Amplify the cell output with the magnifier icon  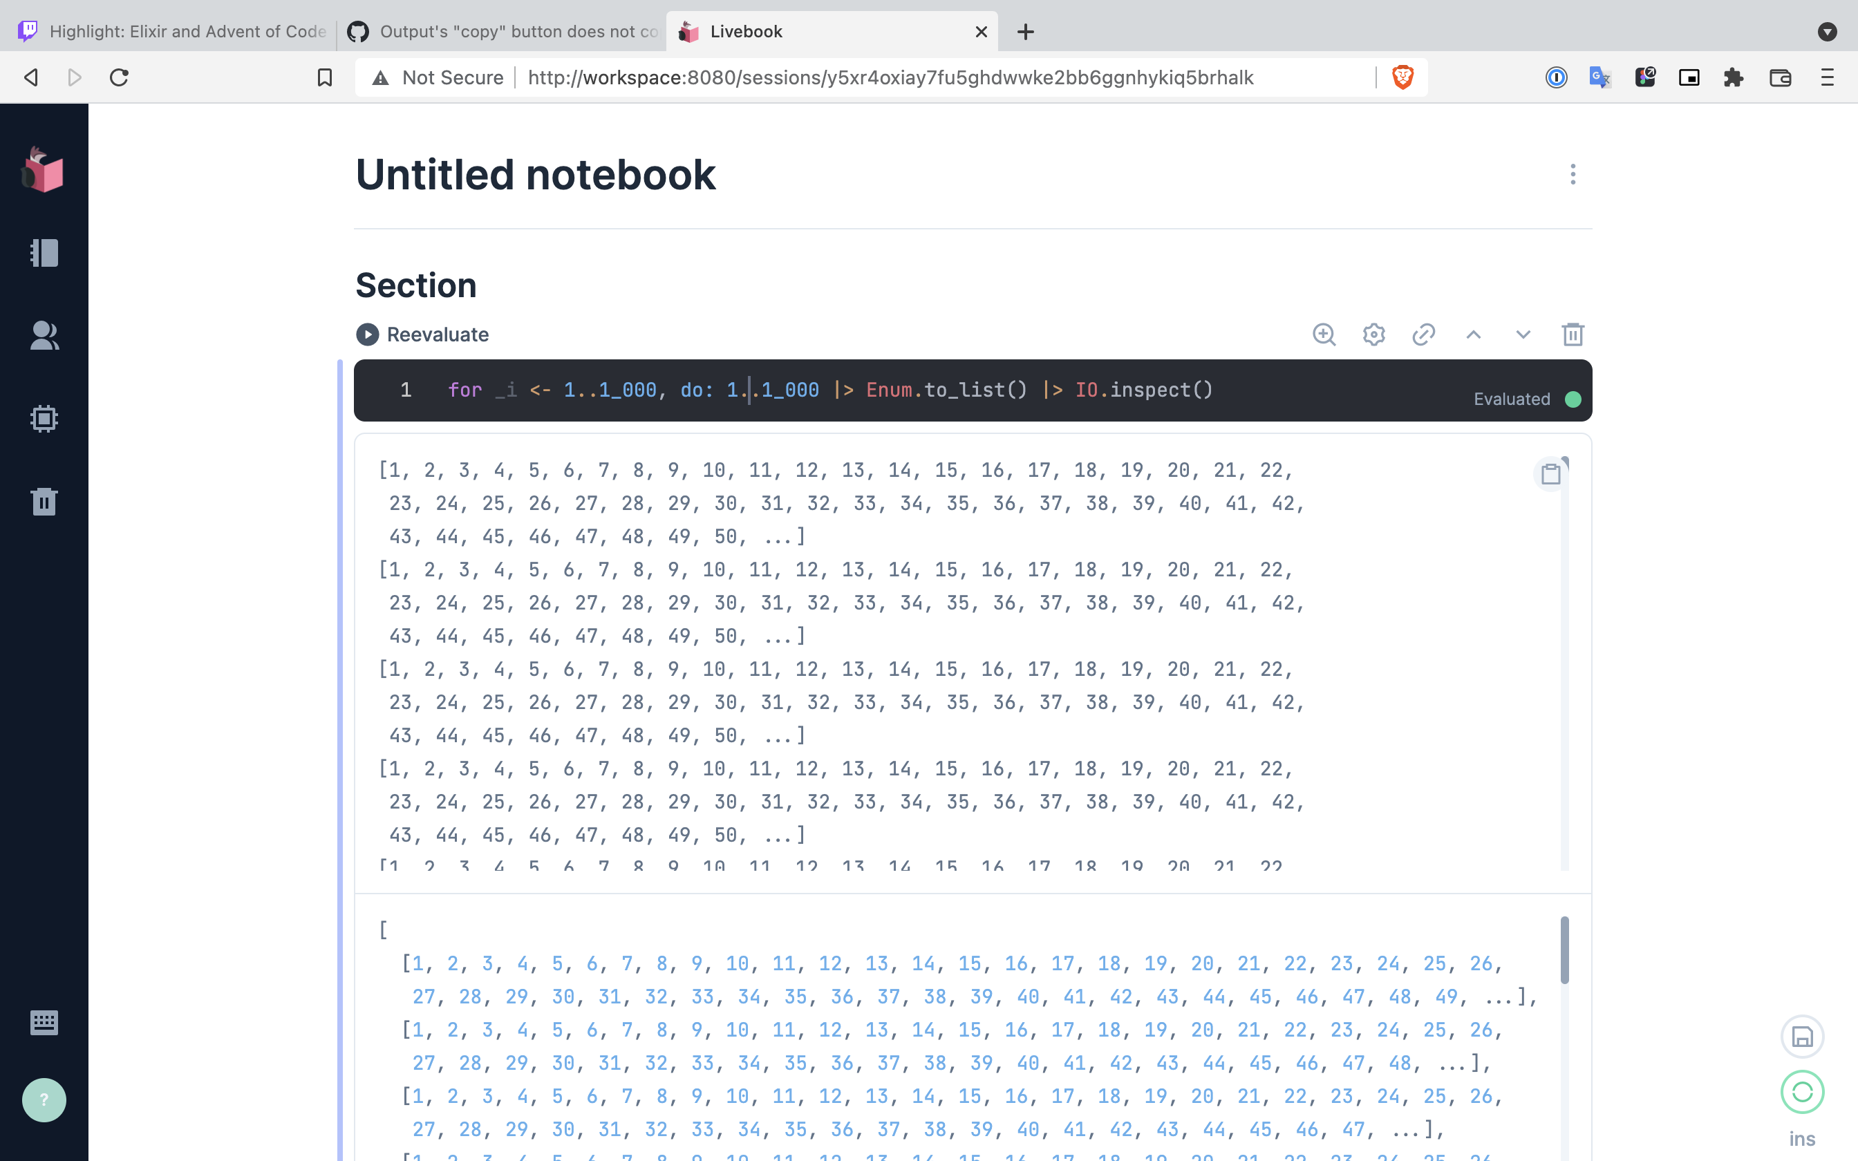1324,334
